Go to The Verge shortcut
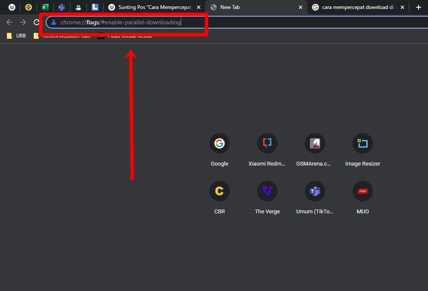428x291 pixels. (x=267, y=192)
